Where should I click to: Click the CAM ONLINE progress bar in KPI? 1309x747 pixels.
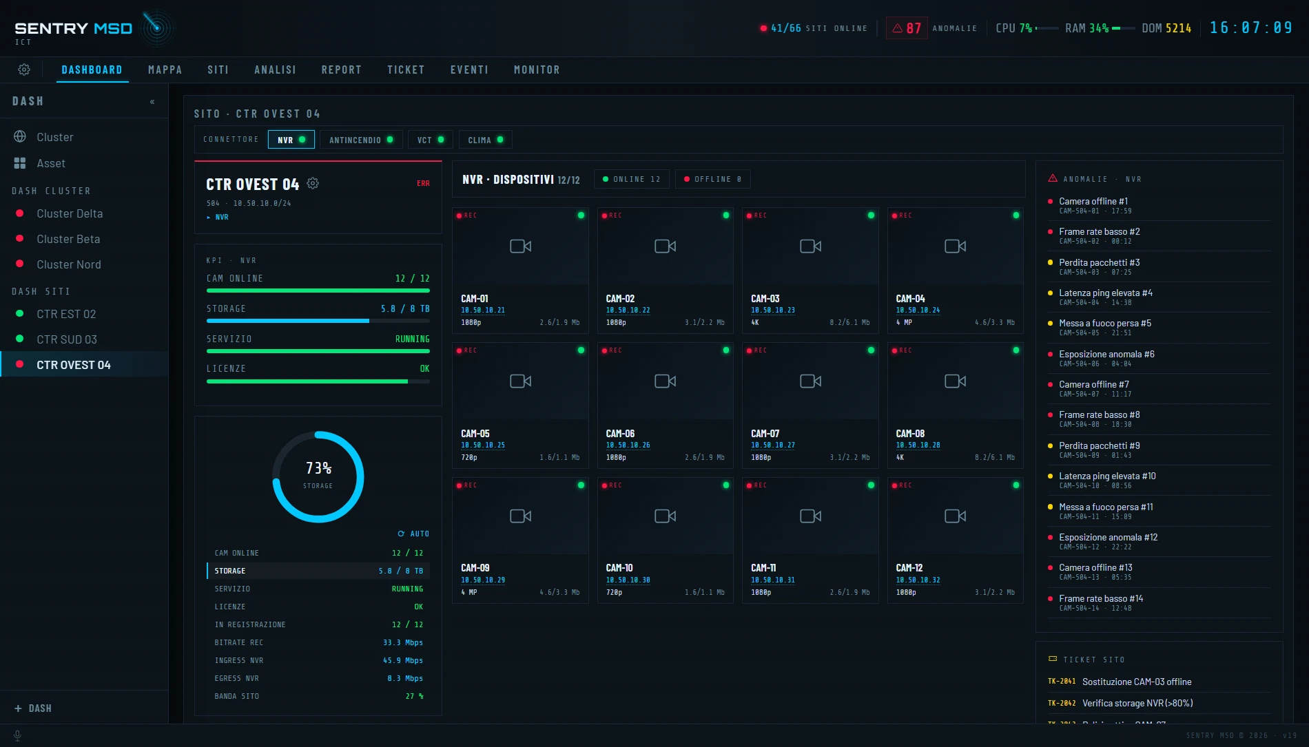(318, 291)
